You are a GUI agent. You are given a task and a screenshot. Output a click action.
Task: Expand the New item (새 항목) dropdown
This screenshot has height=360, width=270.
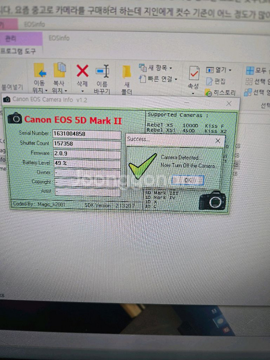pyautogui.click(x=170, y=68)
